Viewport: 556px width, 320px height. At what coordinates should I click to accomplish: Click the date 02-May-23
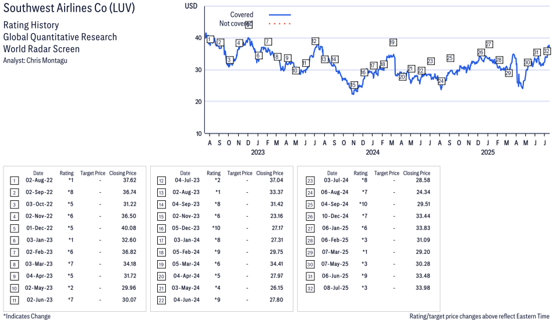(x=38, y=288)
